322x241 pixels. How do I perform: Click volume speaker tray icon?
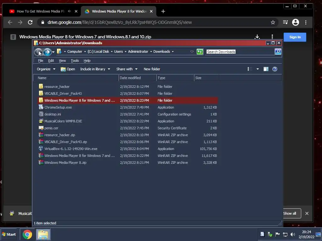293,234
